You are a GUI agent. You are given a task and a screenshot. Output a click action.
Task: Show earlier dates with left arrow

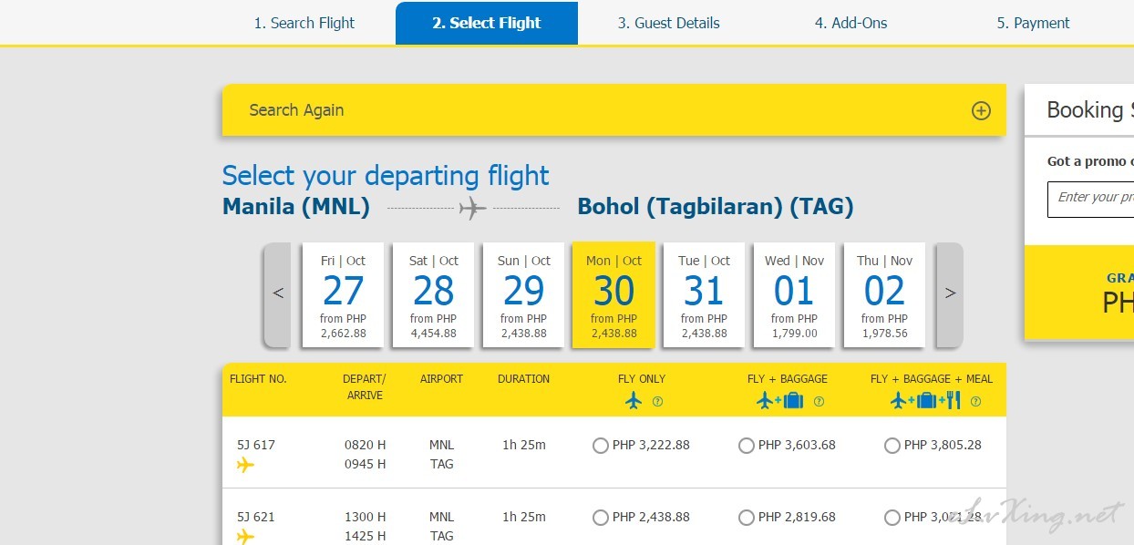pyautogui.click(x=278, y=294)
